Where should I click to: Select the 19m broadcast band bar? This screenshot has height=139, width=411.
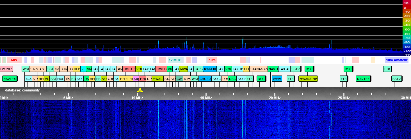click(x=212, y=60)
